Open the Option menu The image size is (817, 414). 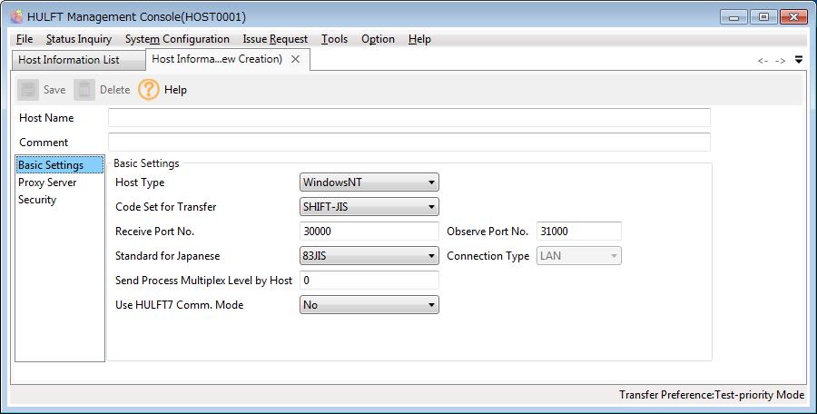pos(378,39)
